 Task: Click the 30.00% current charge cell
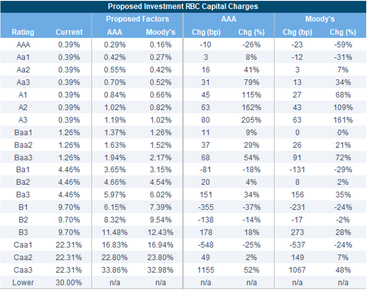pos(69,282)
